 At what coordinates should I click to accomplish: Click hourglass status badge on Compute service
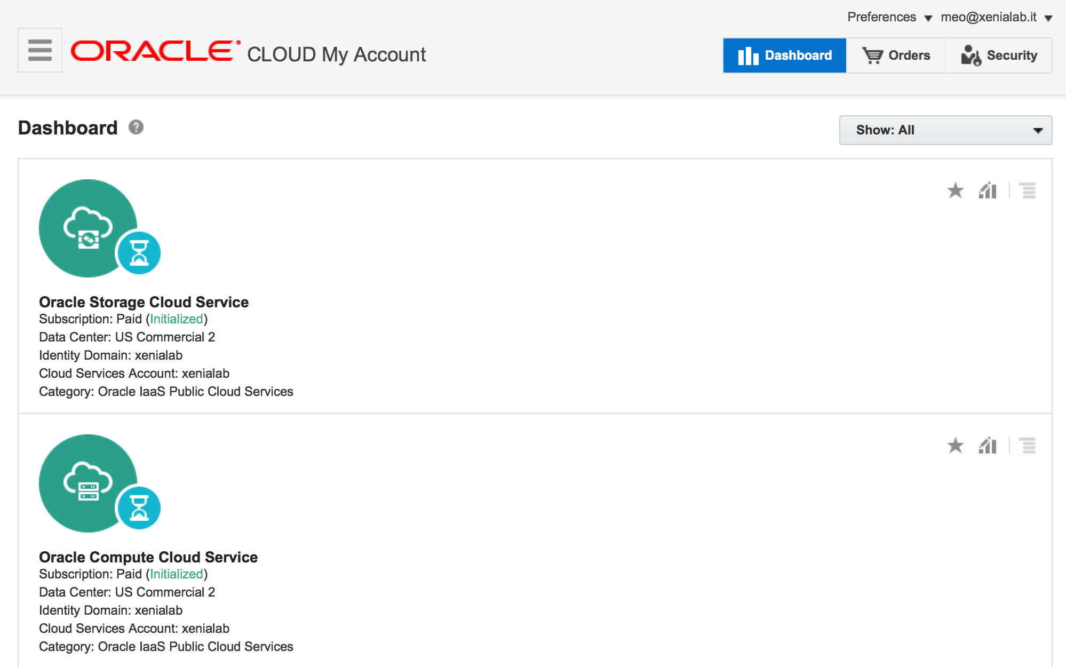pyautogui.click(x=139, y=508)
